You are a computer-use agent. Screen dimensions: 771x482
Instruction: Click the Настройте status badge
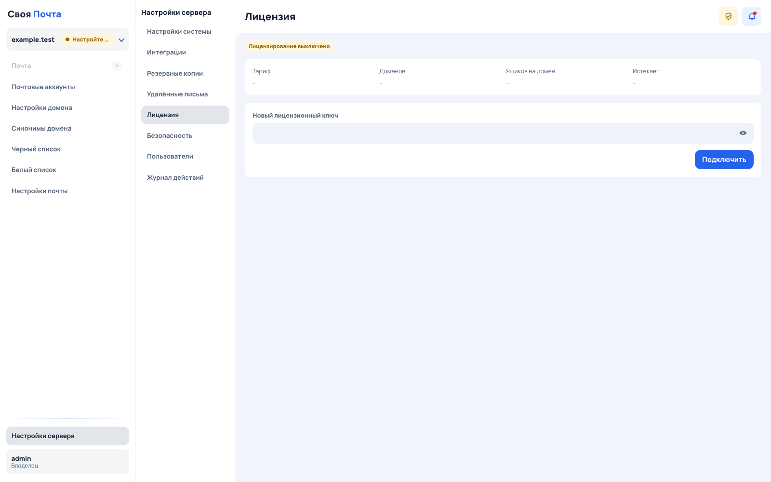pos(88,40)
